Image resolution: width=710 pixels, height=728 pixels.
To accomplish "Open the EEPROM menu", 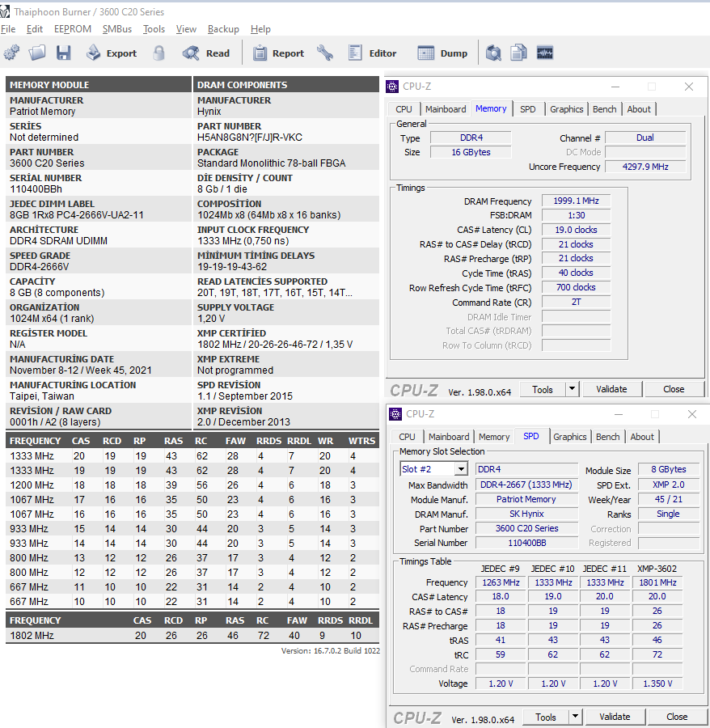I will tap(72, 29).
